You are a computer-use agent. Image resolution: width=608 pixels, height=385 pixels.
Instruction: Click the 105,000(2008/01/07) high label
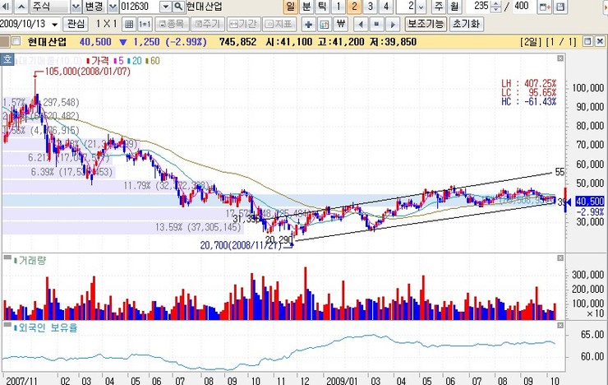coord(88,72)
